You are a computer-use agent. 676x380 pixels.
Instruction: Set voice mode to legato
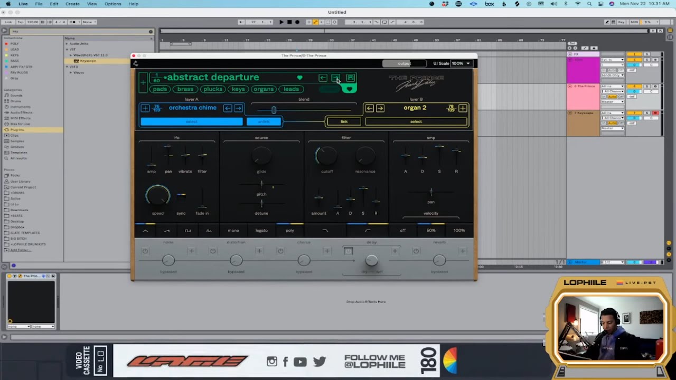[261, 231]
